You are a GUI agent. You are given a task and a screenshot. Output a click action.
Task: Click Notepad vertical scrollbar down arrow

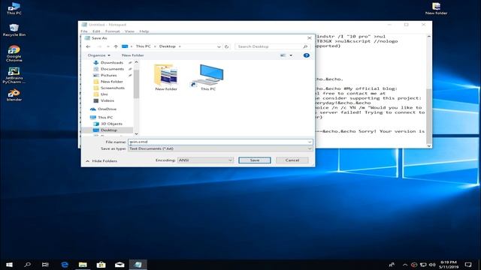click(429, 145)
